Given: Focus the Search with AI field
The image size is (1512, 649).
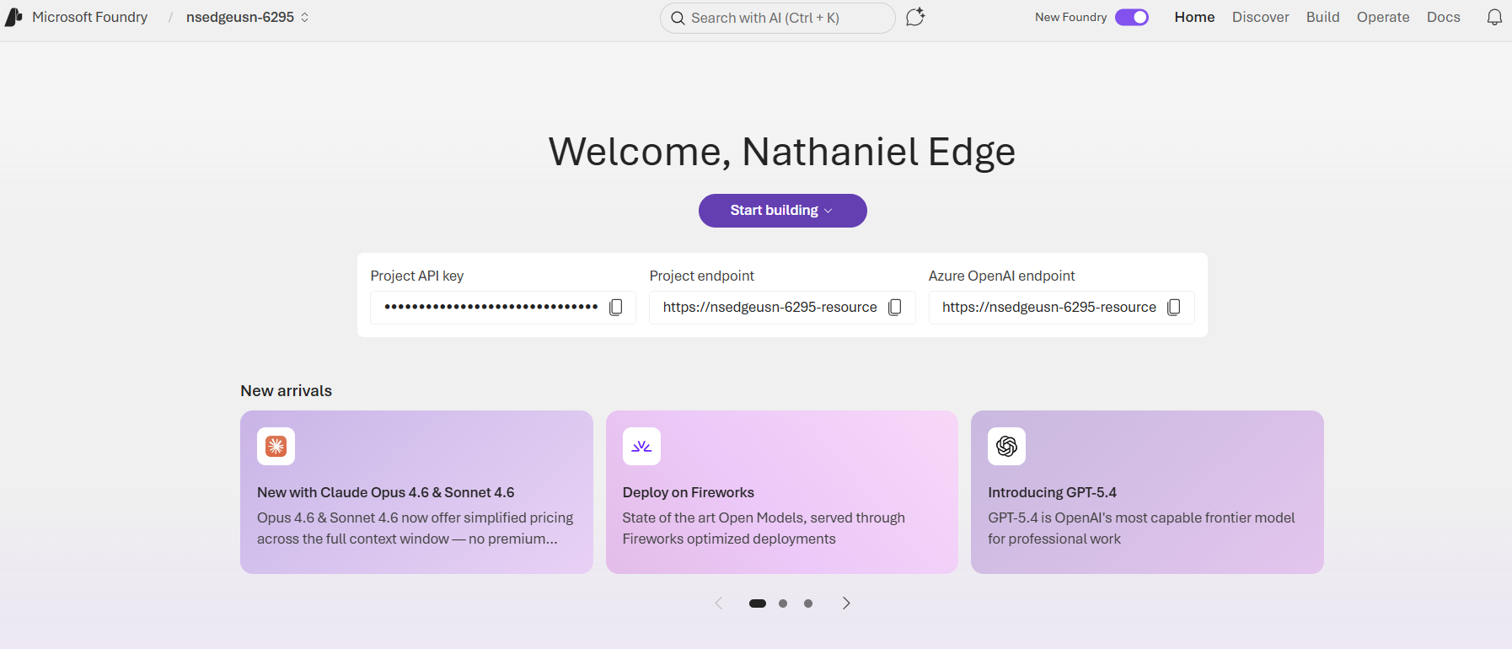Looking at the screenshot, I should coord(777,18).
